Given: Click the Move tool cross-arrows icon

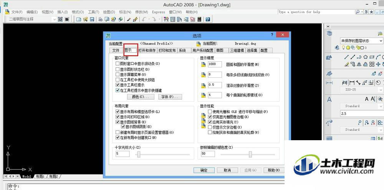Looking at the screenshot, I should click(378, 64).
